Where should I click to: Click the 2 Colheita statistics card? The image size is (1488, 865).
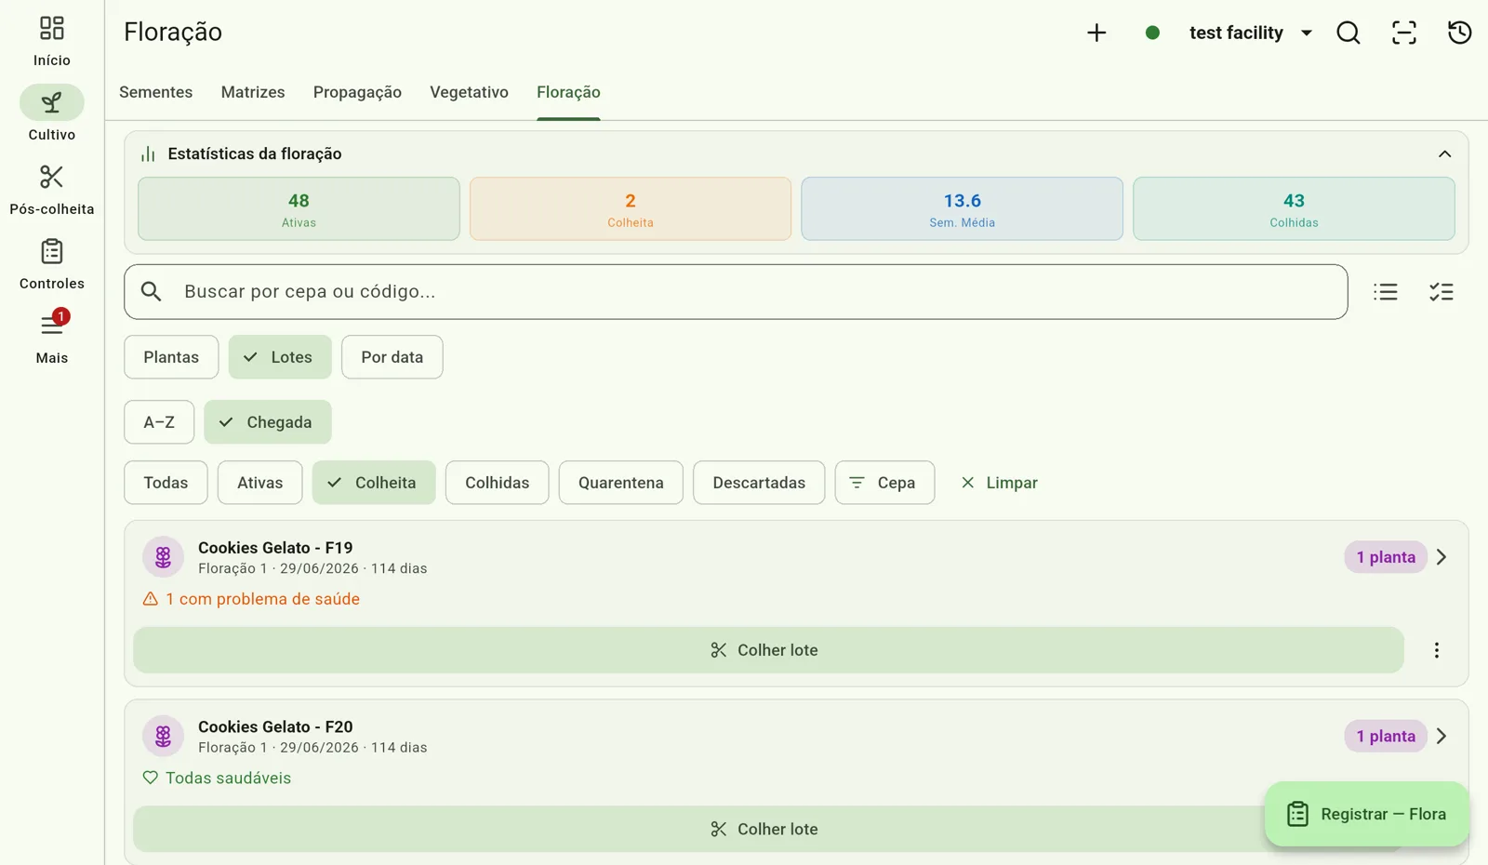coord(631,209)
